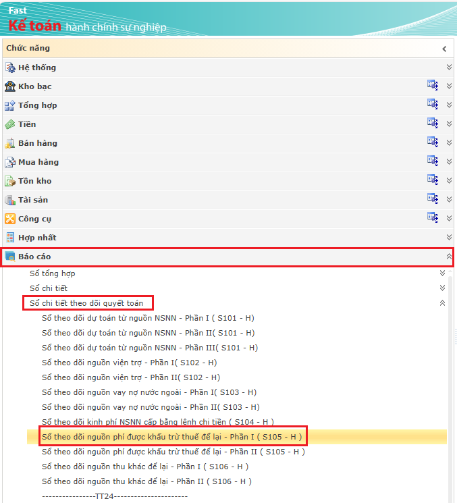457x503 pixels.
Task: Click the Báo cáo magnifier icon
Action: pyautogui.click(x=10, y=257)
